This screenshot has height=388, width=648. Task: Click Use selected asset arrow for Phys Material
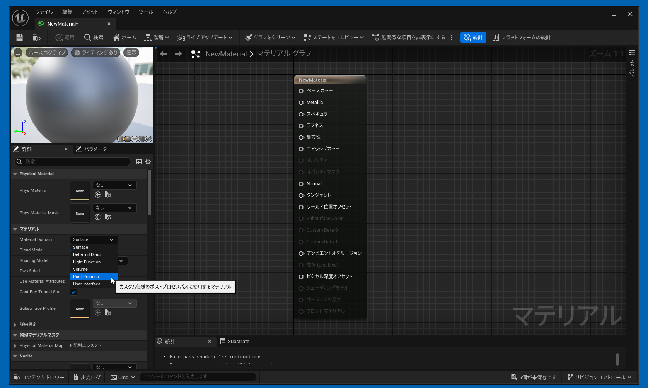98,195
